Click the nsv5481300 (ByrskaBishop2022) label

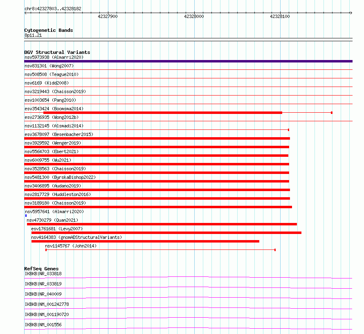(60, 177)
